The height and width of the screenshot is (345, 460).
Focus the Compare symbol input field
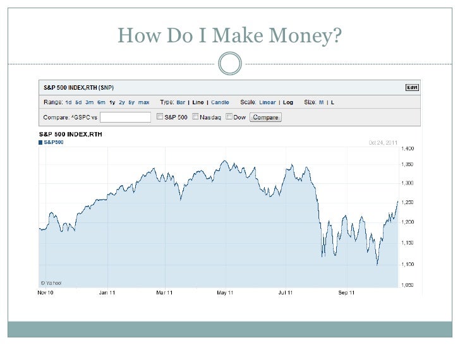(x=125, y=117)
